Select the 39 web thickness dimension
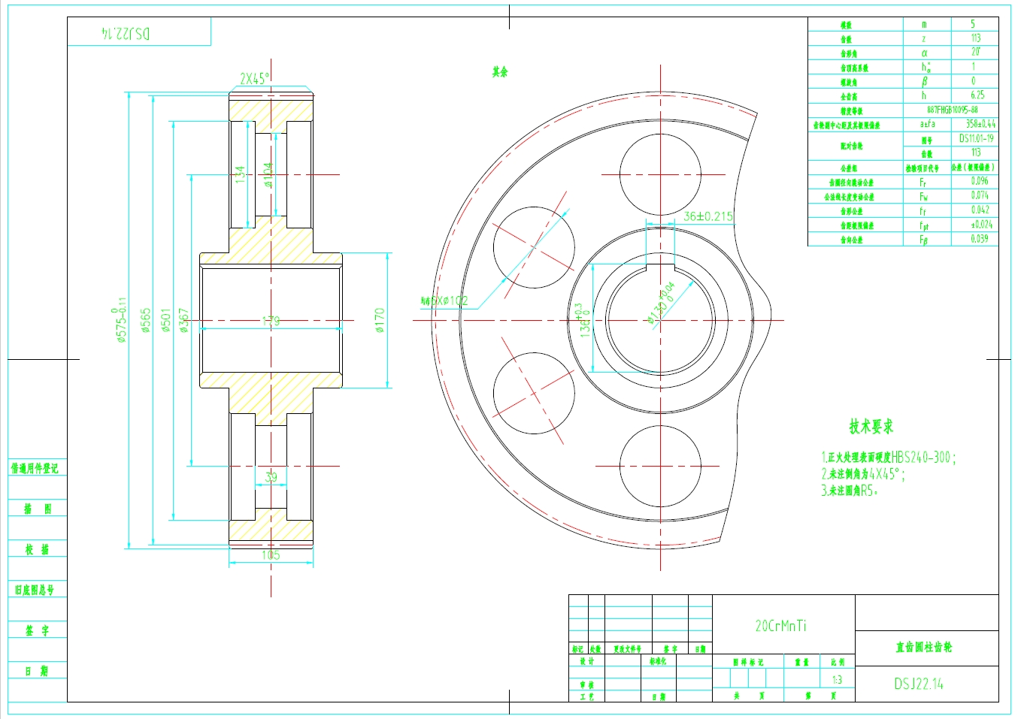 (271, 476)
